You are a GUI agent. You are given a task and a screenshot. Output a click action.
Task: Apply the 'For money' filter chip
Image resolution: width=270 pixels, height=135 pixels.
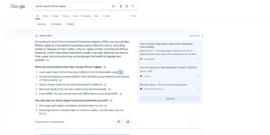(x=56, y=24)
